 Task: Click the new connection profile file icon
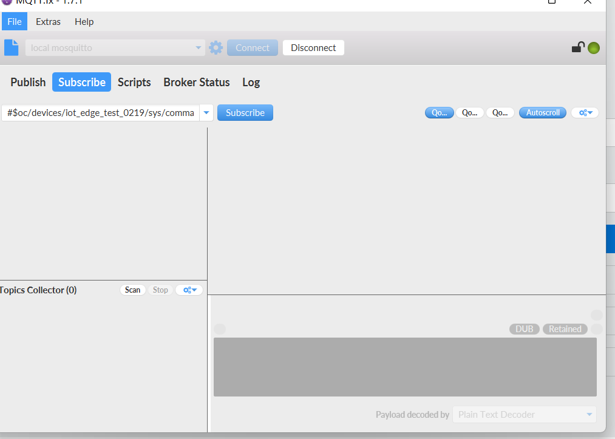(x=12, y=47)
